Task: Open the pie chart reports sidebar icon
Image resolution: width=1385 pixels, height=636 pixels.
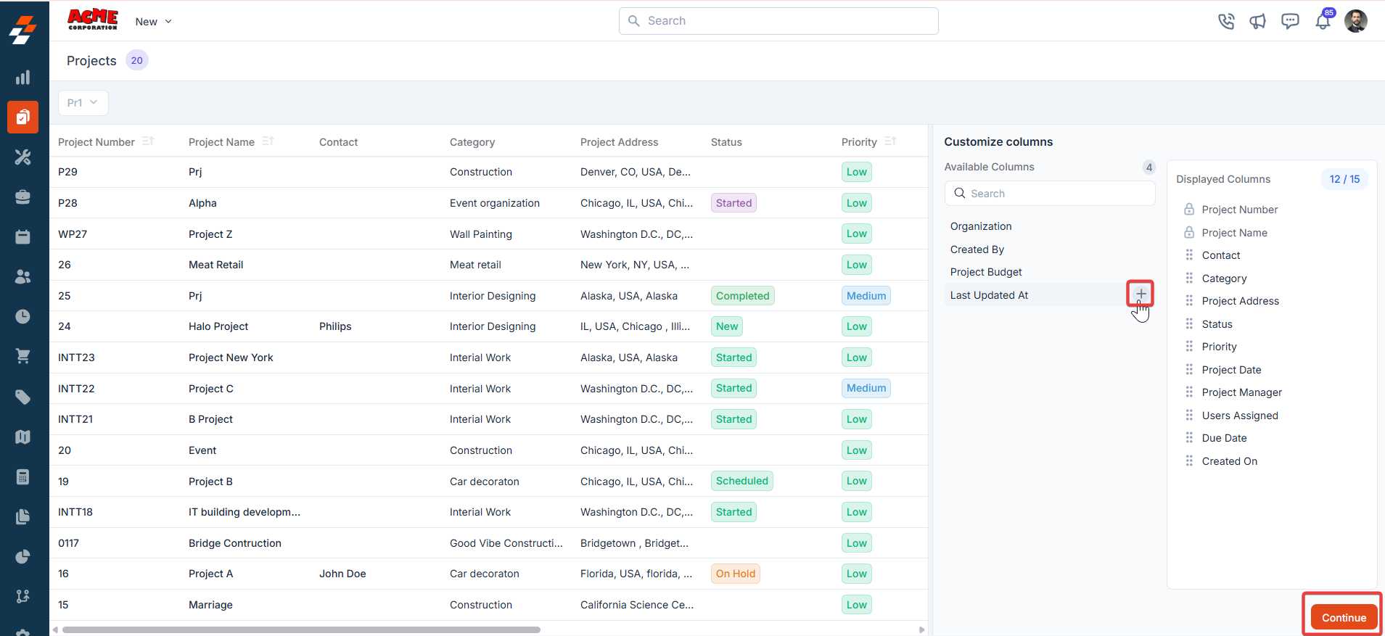Action: click(x=23, y=556)
